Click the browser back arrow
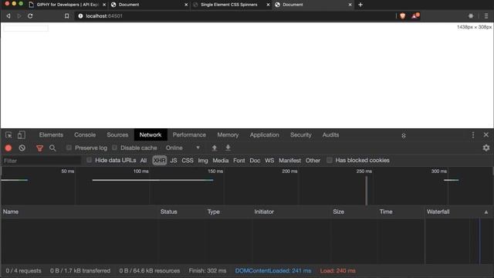This screenshot has width=494, height=278. [8, 15]
